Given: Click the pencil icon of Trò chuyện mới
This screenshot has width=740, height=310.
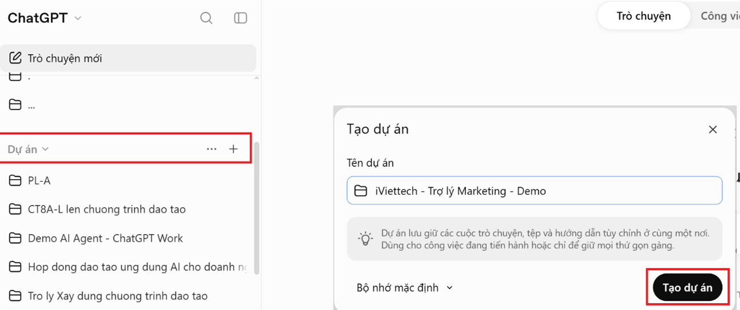Looking at the screenshot, I should 15,58.
